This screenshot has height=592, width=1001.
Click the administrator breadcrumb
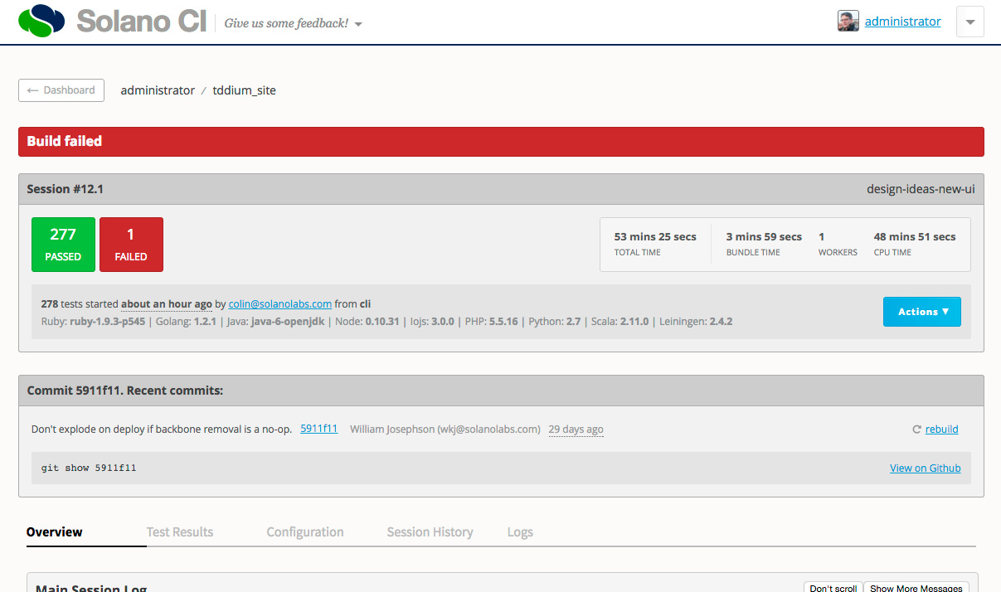[x=158, y=90]
